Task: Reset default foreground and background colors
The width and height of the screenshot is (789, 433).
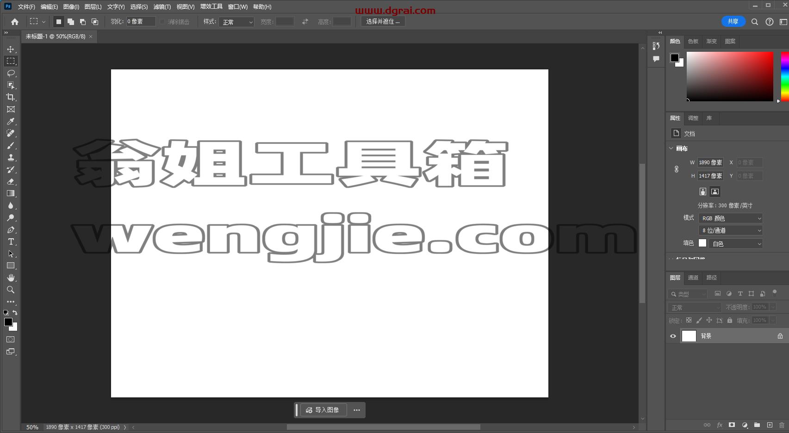Action: (x=6, y=313)
